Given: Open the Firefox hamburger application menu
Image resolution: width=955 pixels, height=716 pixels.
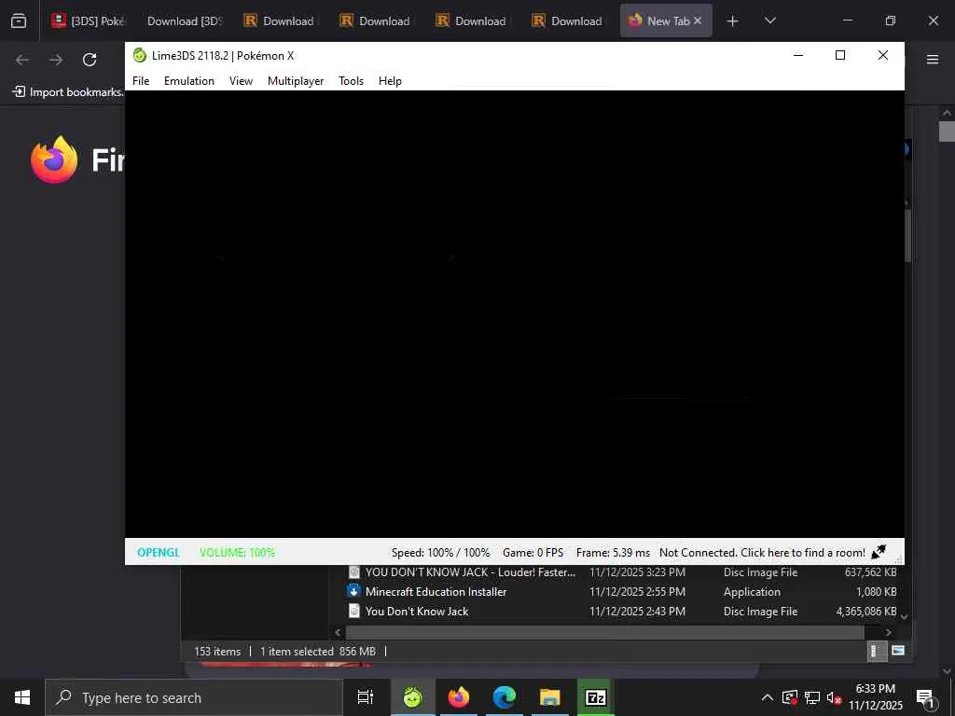Looking at the screenshot, I should pos(933,59).
